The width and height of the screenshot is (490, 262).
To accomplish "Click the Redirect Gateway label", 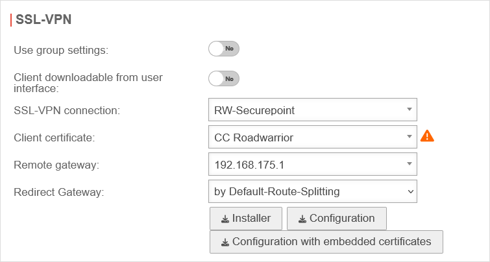I will click(58, 192).
